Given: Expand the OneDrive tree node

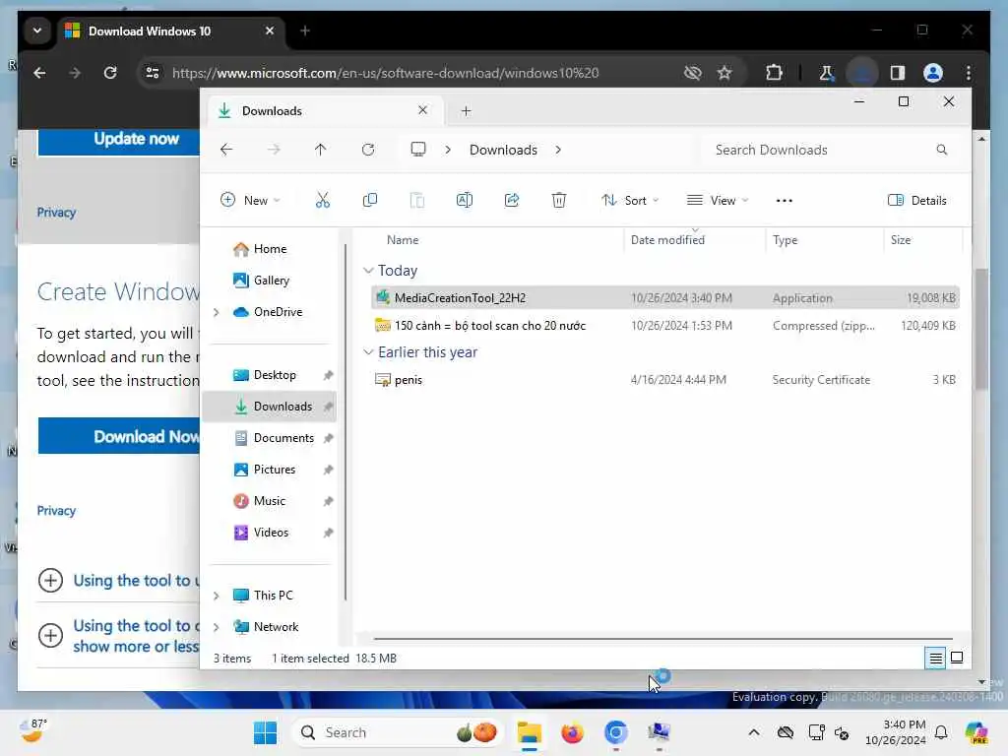Looking at the screenshot, I should point(216,312).
